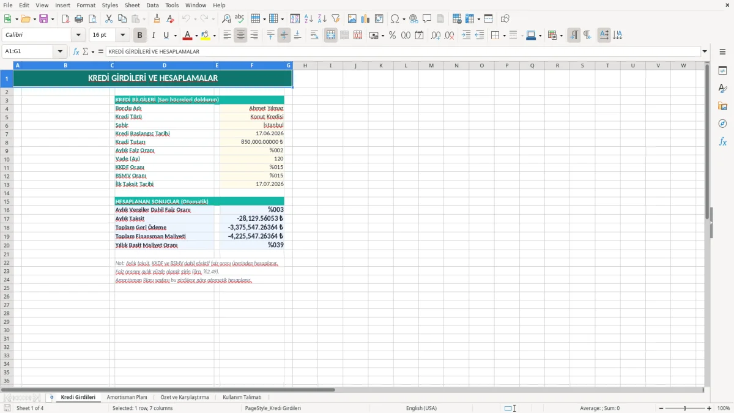Open the sidebar Gallery panel
734x413 pixels.
(x=722, y=106)
